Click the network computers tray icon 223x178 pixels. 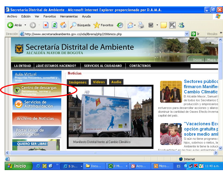(191, 166)
